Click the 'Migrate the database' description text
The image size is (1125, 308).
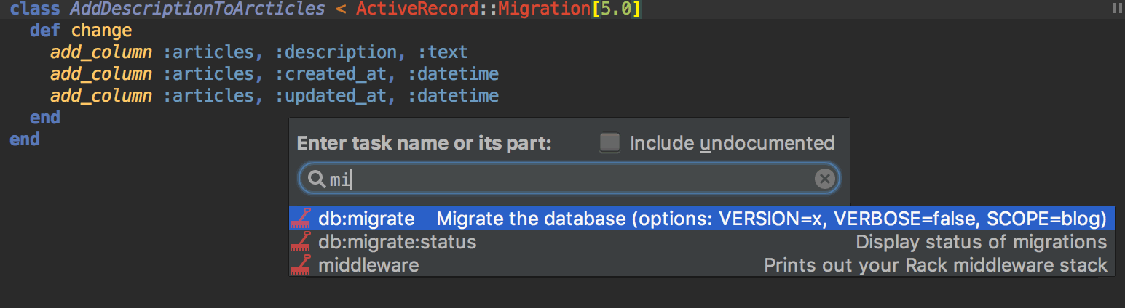pyautogui.click(x=771, y=219)
